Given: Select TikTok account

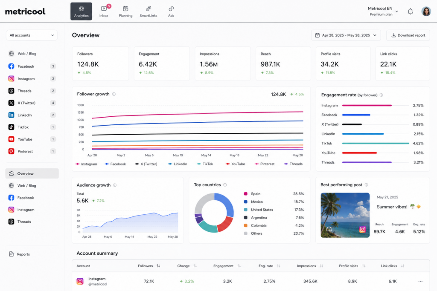Looking at the screenshot, I should point(32,127).
